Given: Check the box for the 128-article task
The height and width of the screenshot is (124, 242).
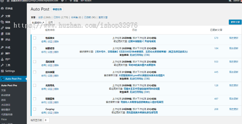Looking at the screenshot, I should [x=35, y=85].
